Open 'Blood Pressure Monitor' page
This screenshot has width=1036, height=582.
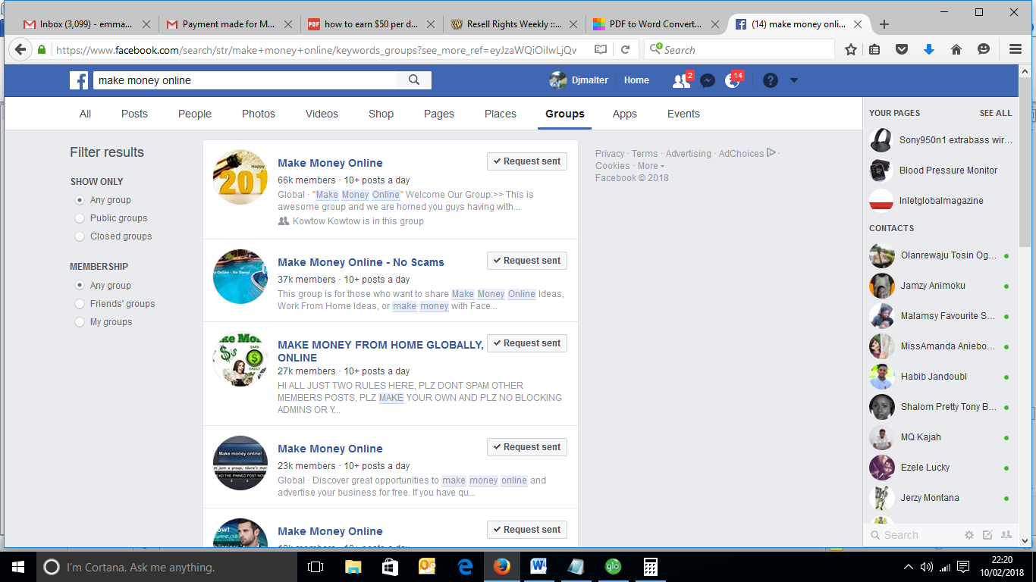coord(940,171)
